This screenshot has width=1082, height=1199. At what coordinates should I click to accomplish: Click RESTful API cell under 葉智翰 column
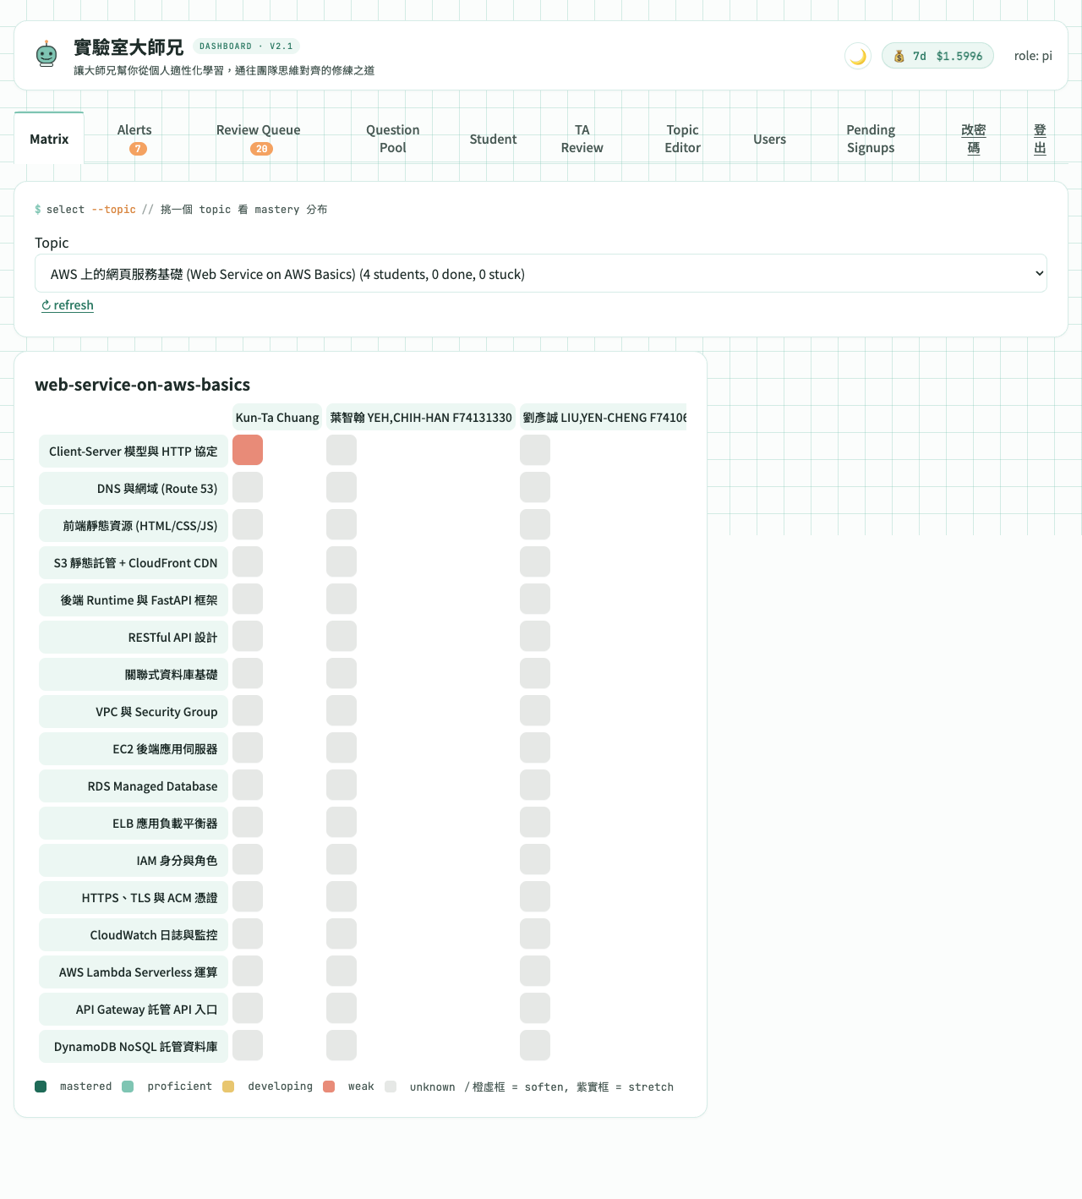pyautogui.click(x=342, y=636)
